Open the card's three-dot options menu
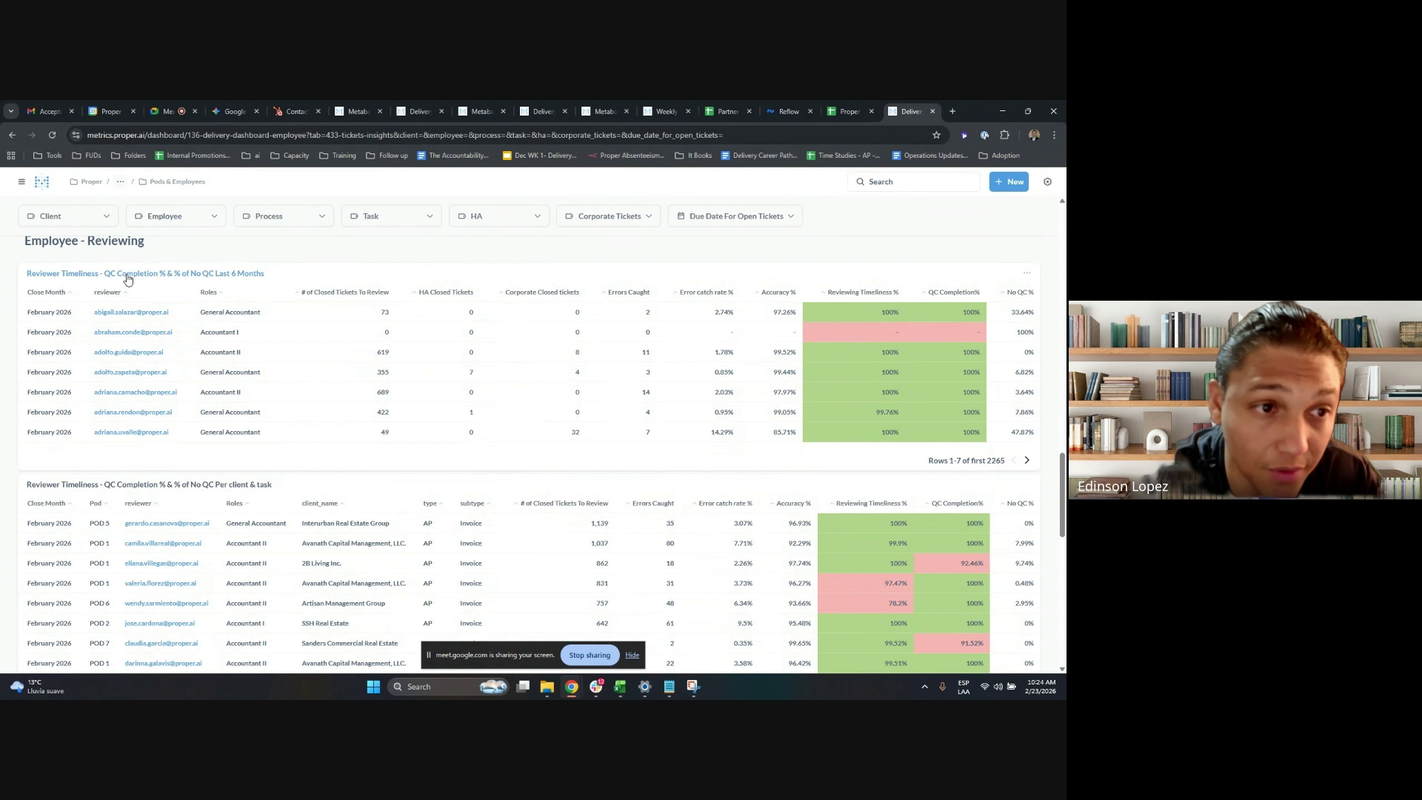Screen dimensions: 1422x800 1027,273
